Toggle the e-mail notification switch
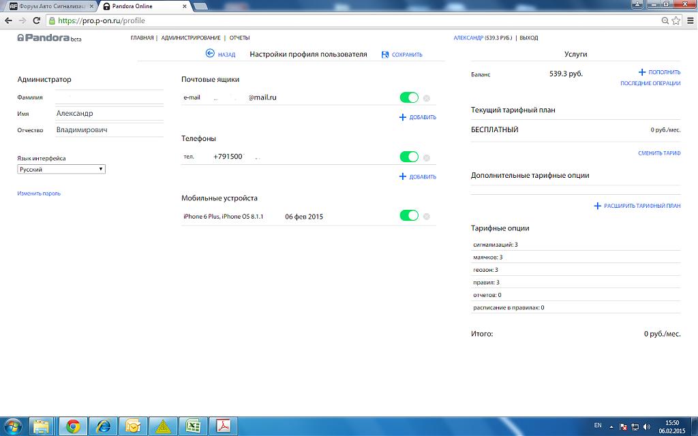Image resolution: width=698 pixels, height=436 pixels. point(409,98)
